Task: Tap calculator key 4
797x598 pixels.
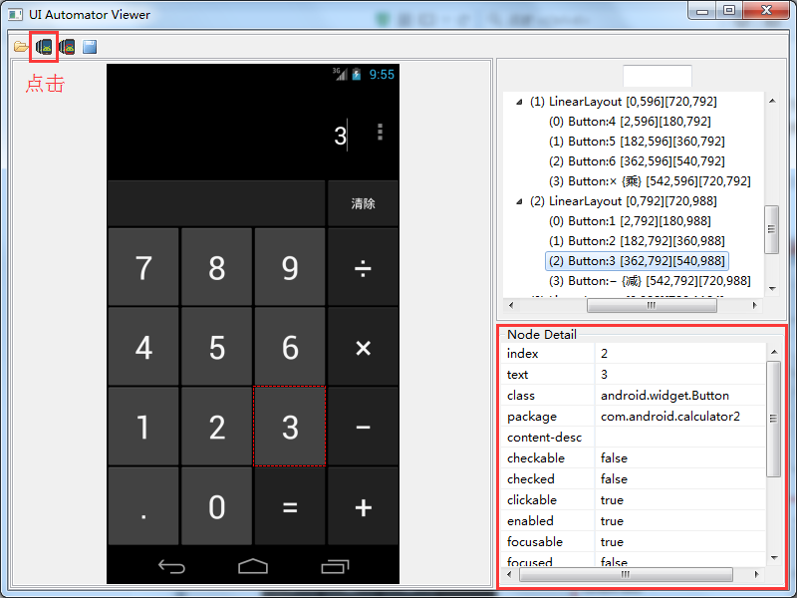Action: click(143, 347)
